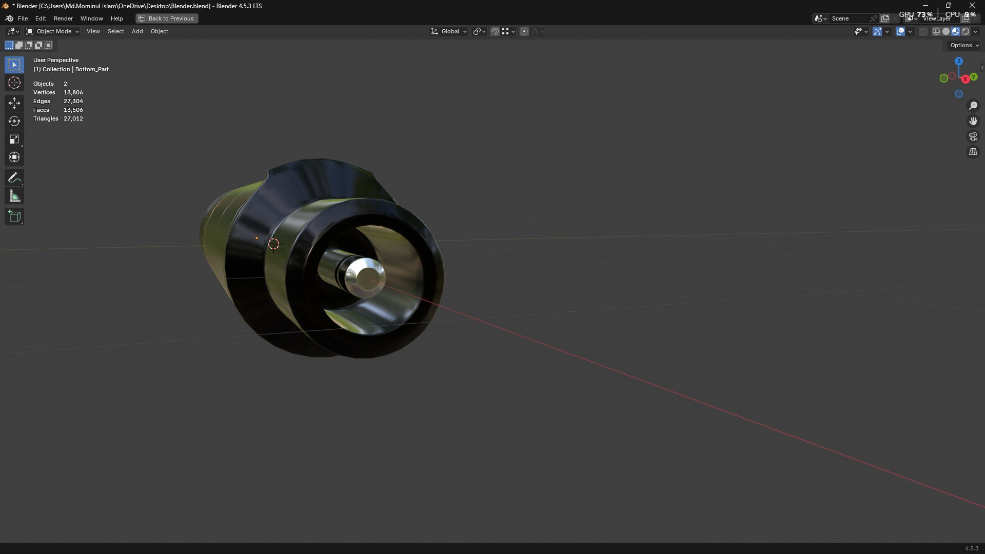Toggle snapping magnet icon
Viewport: 985px width, 554px height.
pyautogui.click(x=495, y=31)
